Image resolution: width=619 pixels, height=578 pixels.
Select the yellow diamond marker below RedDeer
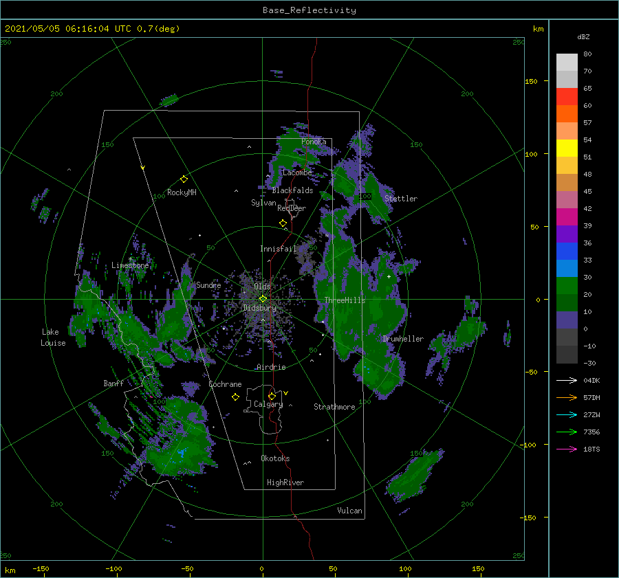[283, 223]
